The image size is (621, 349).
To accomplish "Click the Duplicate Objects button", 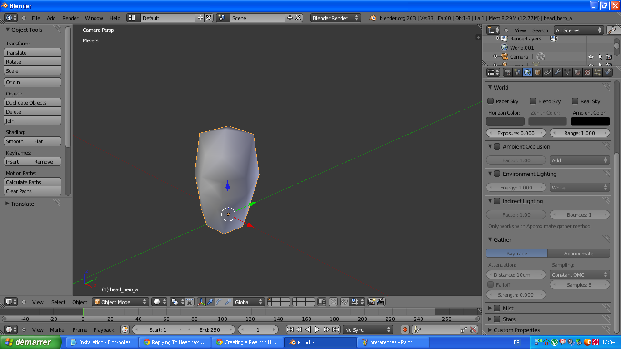I will click(32, 103).
